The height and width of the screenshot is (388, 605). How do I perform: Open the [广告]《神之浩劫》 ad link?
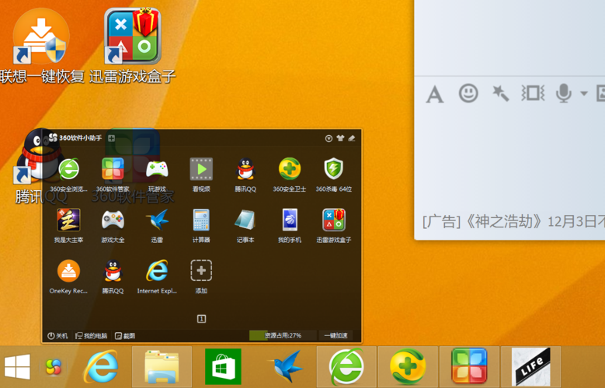513,222
